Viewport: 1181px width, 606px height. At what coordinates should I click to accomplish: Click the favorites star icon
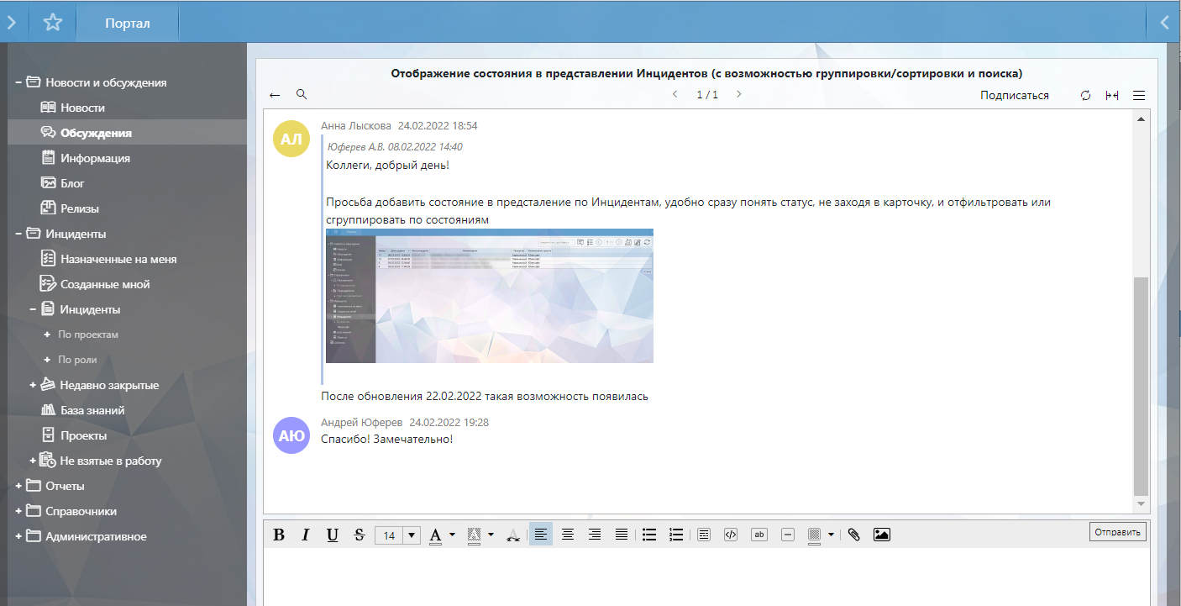click(53, 23)
